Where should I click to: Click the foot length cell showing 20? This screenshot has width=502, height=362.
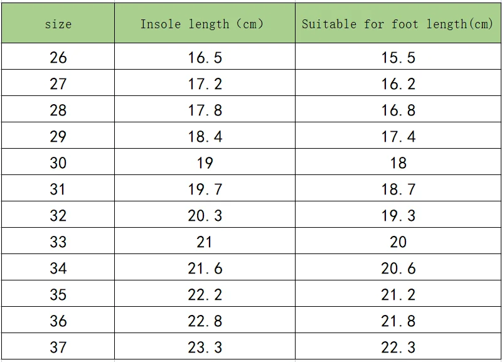click(398, 242)
